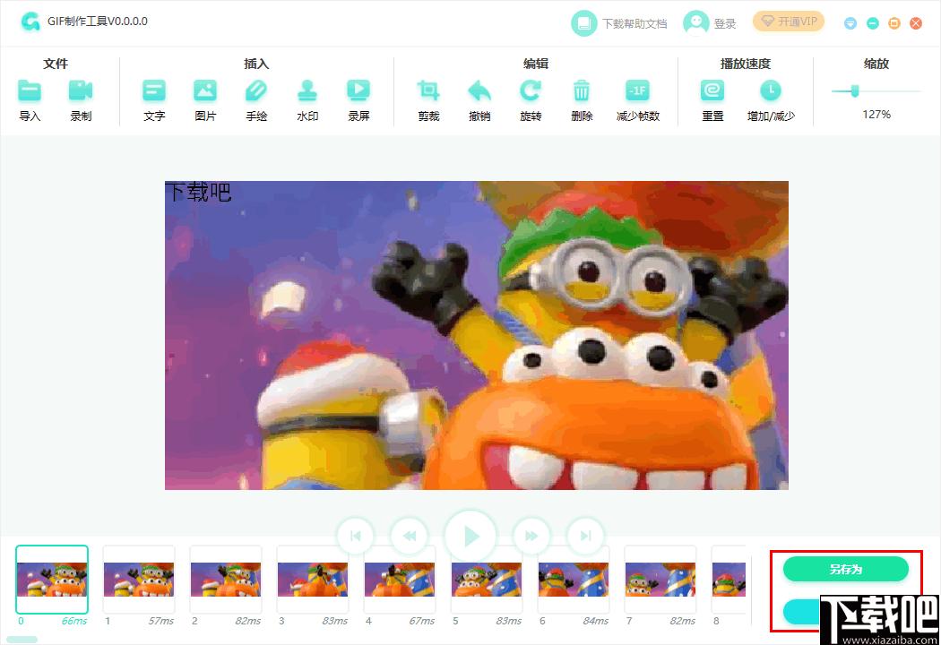This screenshot has height=645, width=941.
Task: Reduce frame count with 减少帧数
Action: 637,91
